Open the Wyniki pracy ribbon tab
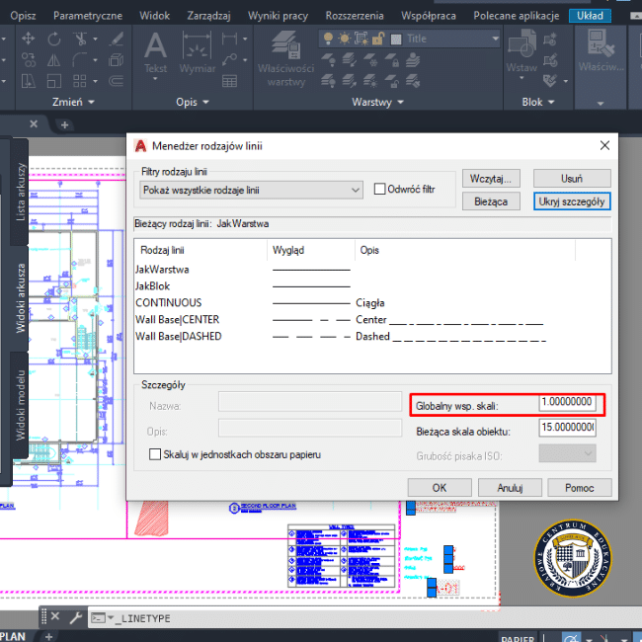Screen dimensions: 642x642 [278, 16]
